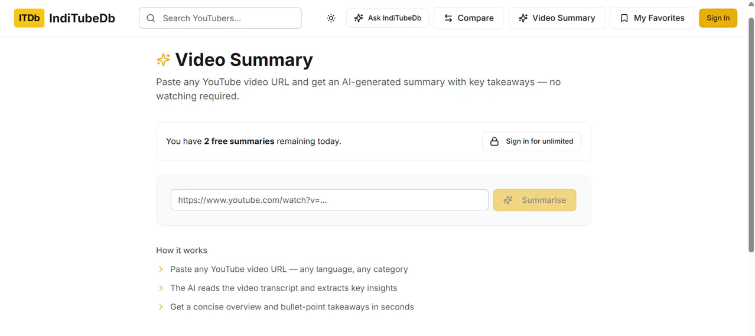The image size is (755, 336).
Task: Click Sign in for unlimited
Action: 532,141
